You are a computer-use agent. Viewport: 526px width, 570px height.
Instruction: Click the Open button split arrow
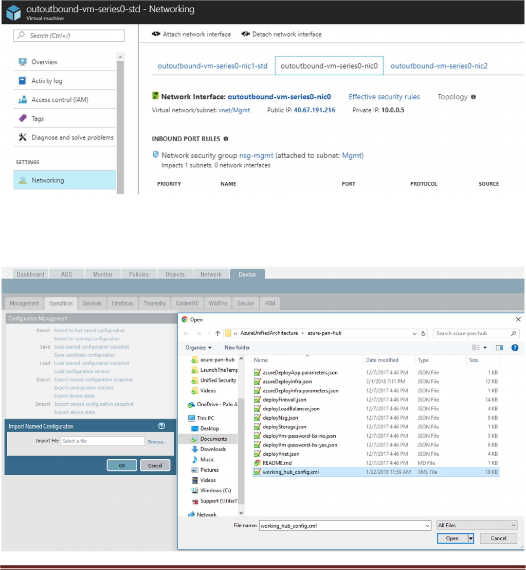pyautogui.click(x=471, y=539)
